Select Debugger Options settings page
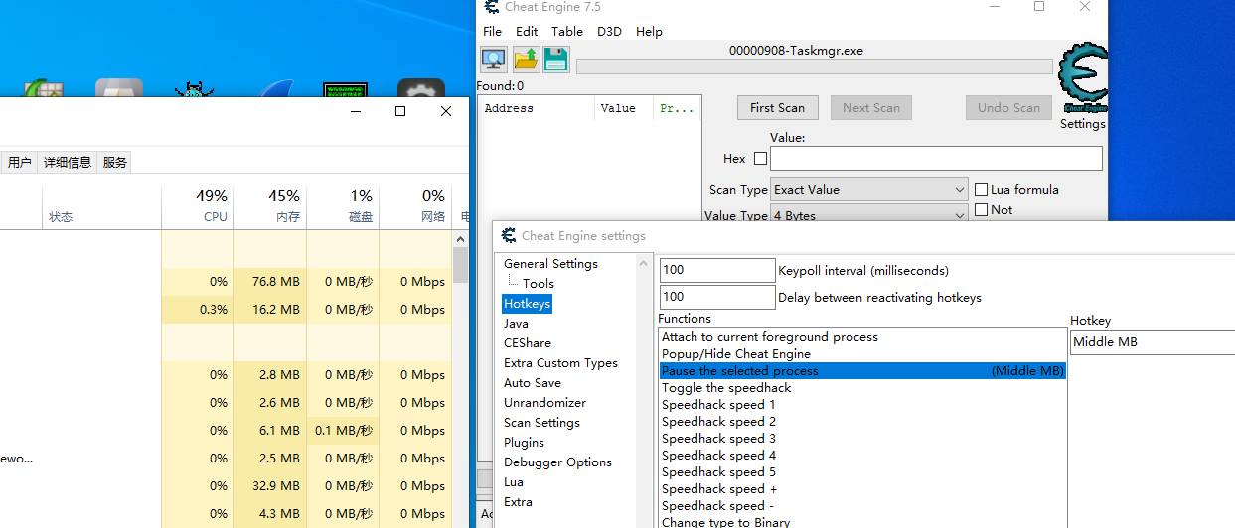The height and width of the screenshot is (528, 1235). click(557, 462)
